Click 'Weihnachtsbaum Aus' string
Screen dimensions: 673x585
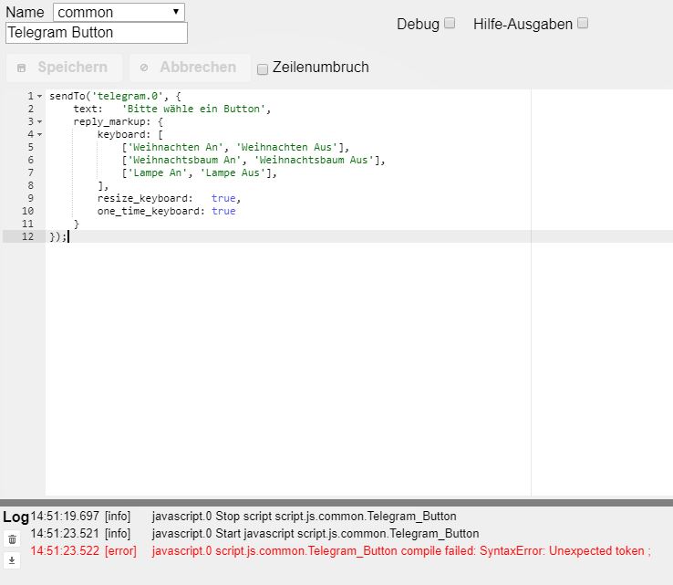[x=315, y=161]
